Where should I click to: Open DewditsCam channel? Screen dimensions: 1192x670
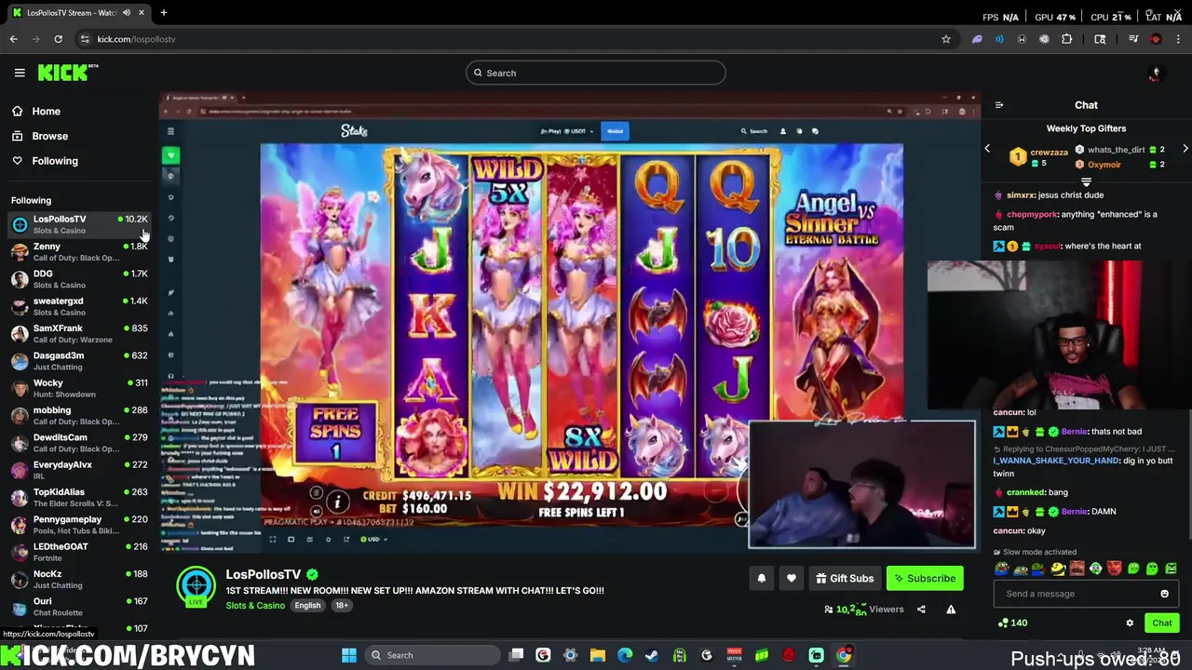[x=78, y=443]
